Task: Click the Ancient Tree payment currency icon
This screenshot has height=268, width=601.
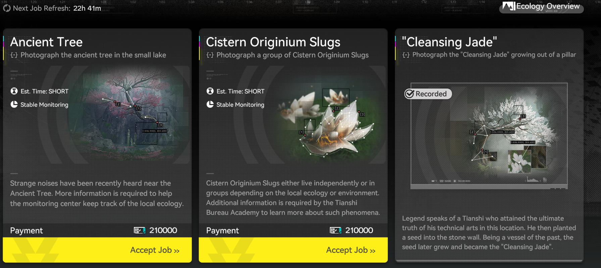Action: pos(140,230)
